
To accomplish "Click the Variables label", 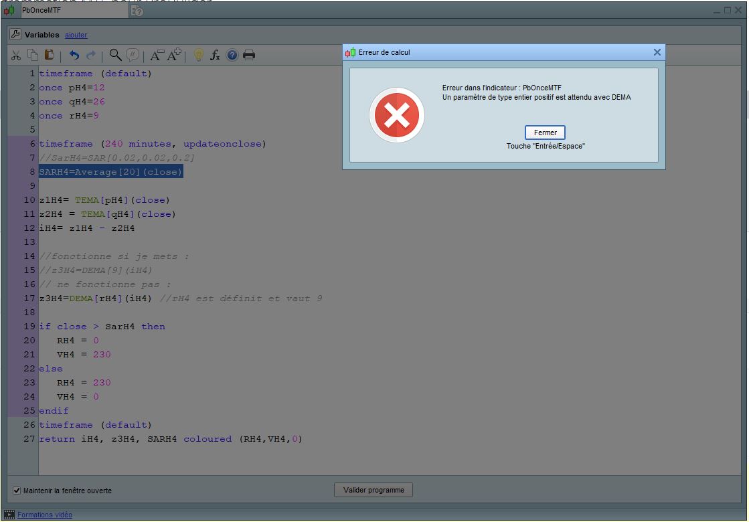I will (x=42, y=35).
